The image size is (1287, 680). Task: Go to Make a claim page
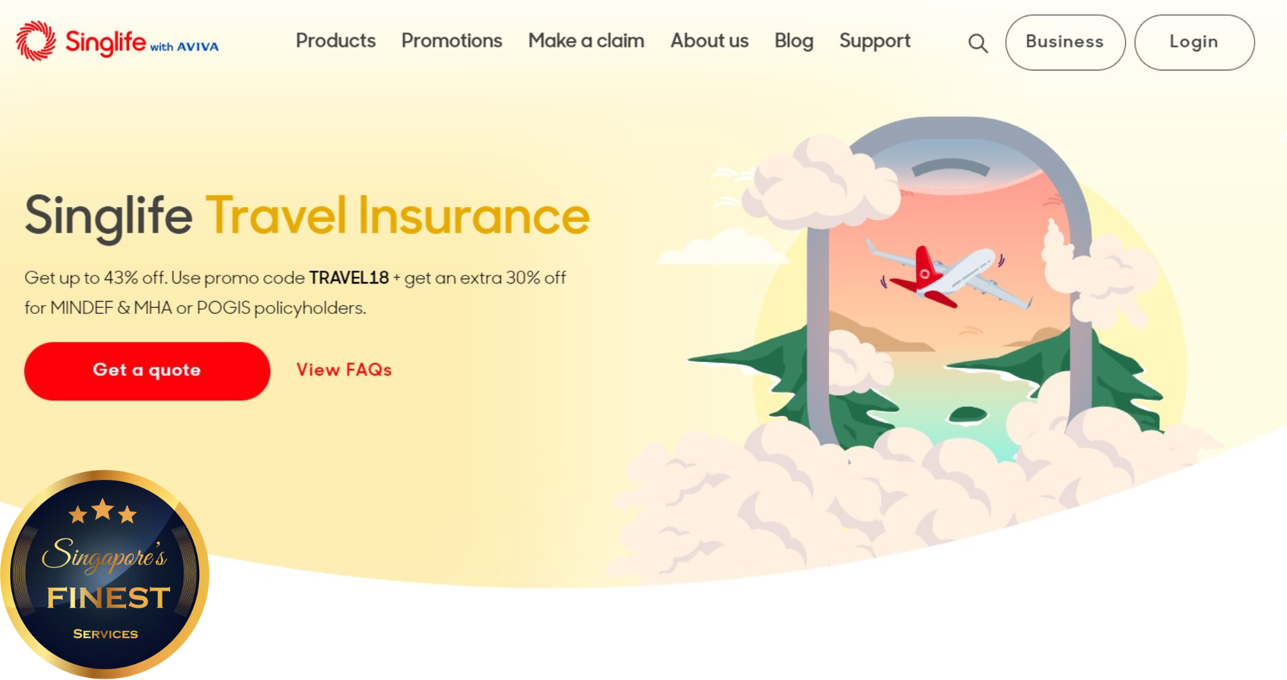pos(586,41)
